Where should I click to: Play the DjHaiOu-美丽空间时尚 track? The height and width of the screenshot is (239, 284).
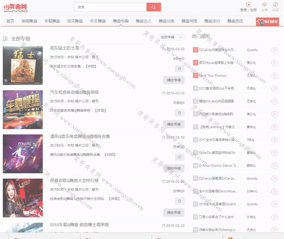[275, 153]
